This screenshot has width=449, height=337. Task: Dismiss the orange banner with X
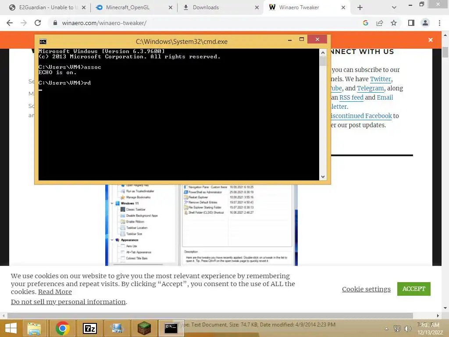click(431, 40)
